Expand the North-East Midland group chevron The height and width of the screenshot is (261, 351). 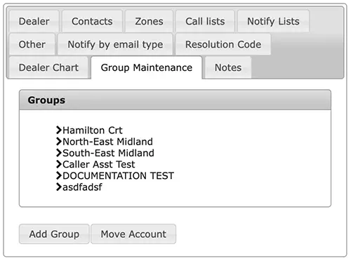click(59, 142)
